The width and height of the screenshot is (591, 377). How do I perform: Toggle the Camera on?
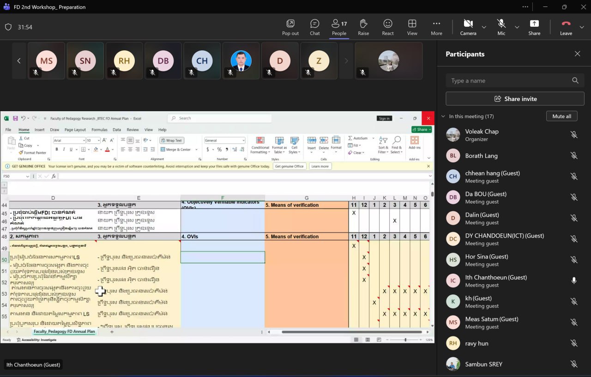[x=468, y=27]
